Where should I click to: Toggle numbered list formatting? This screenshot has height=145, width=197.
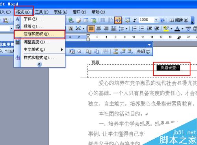134,28
